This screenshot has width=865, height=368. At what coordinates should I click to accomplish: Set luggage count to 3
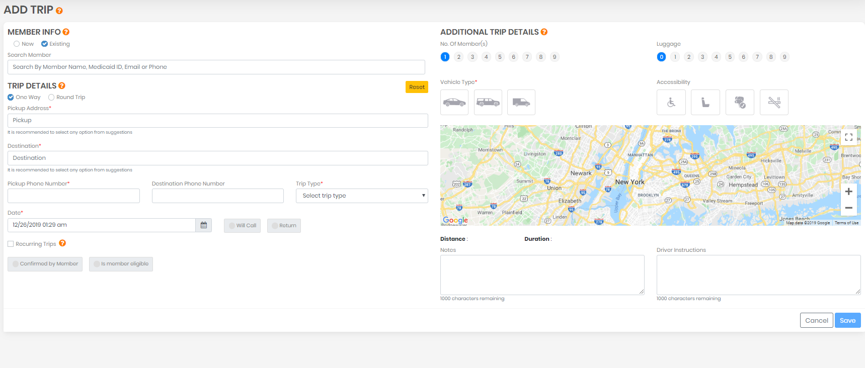point(702,57)
